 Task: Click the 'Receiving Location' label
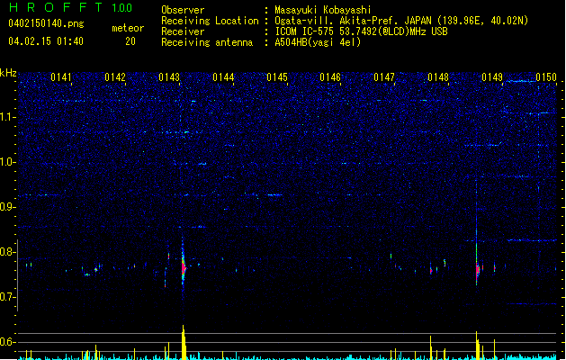coord(210,21)
